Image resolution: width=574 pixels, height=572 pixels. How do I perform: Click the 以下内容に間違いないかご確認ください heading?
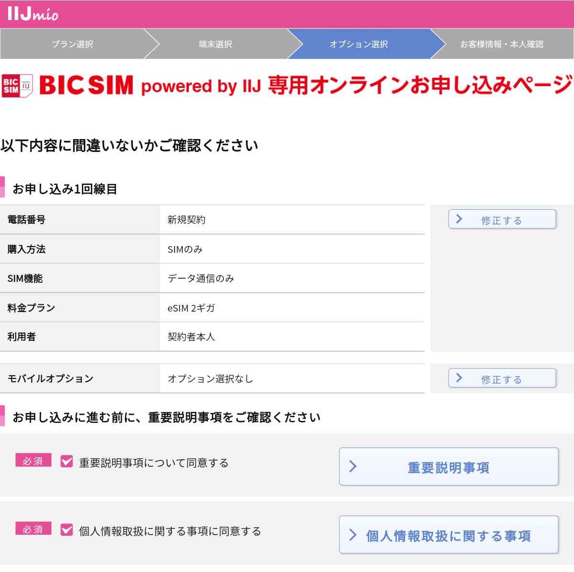point(130,145)
